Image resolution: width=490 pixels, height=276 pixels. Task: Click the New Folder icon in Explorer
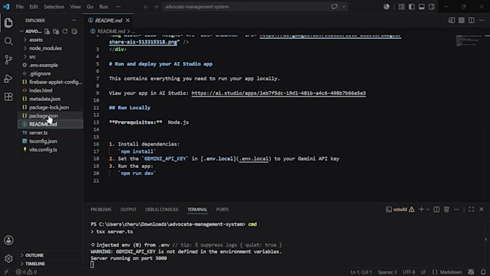(x=56, y=31)
